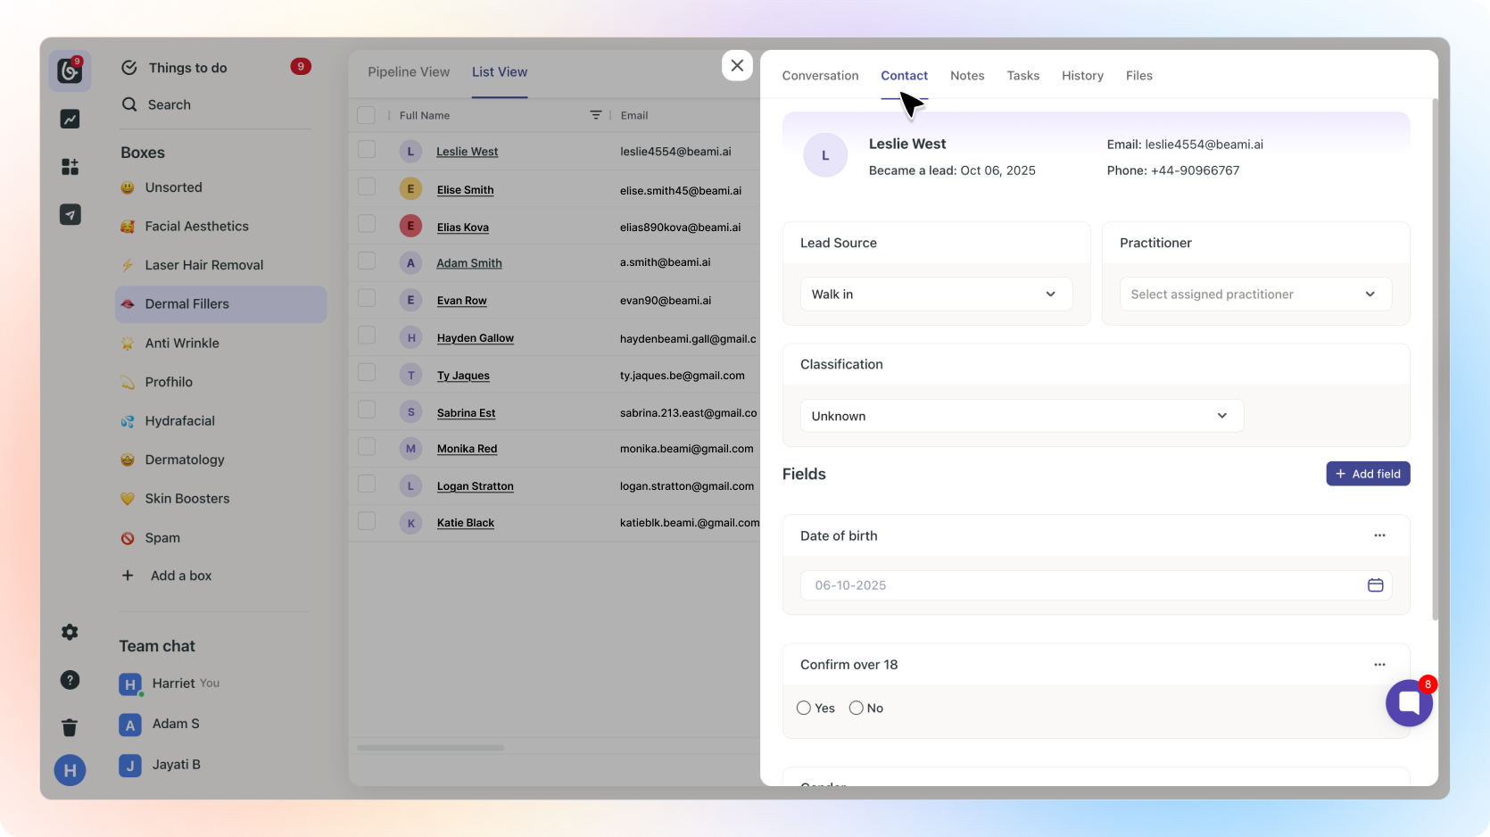The height and width of the screenshot is (837, 1490).
Task: Switch to Pipeline View
Action: click(x=409, y=72)
